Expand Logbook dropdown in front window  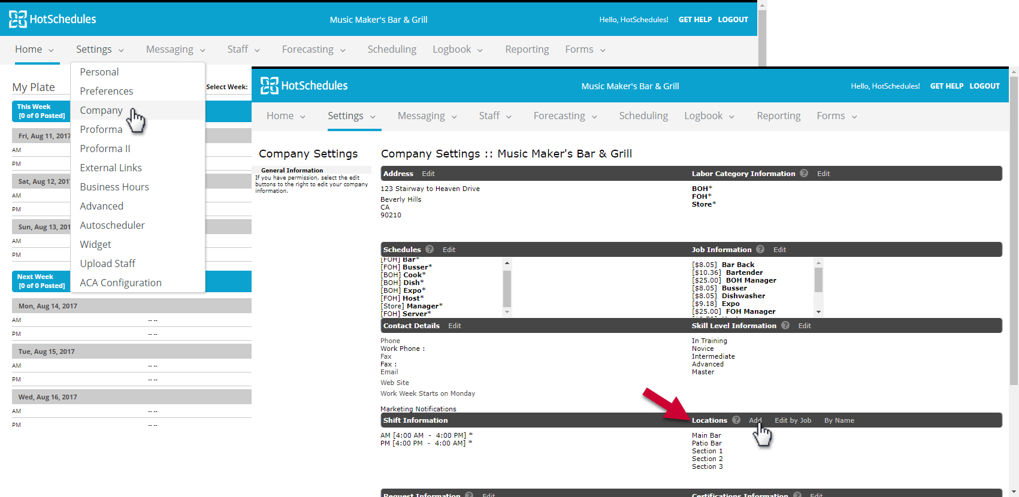point(731,117)
